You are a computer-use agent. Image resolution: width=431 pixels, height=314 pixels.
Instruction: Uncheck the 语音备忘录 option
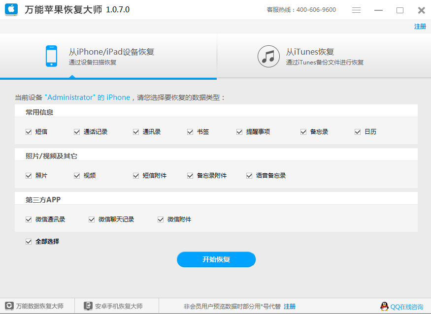click(249, 175)
